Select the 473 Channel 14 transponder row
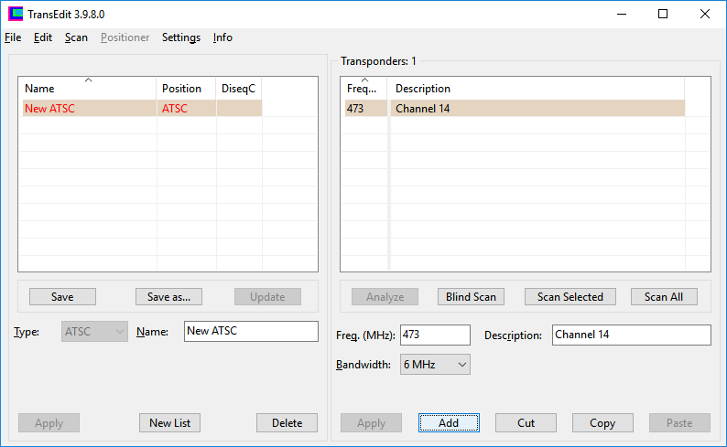727x447 pixels. point(513,109)
